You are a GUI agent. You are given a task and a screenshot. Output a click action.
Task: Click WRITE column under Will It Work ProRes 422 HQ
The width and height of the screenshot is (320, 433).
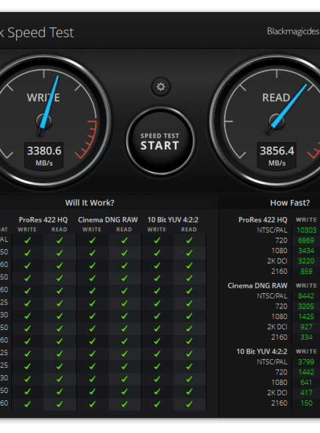[x=27, y=229]
